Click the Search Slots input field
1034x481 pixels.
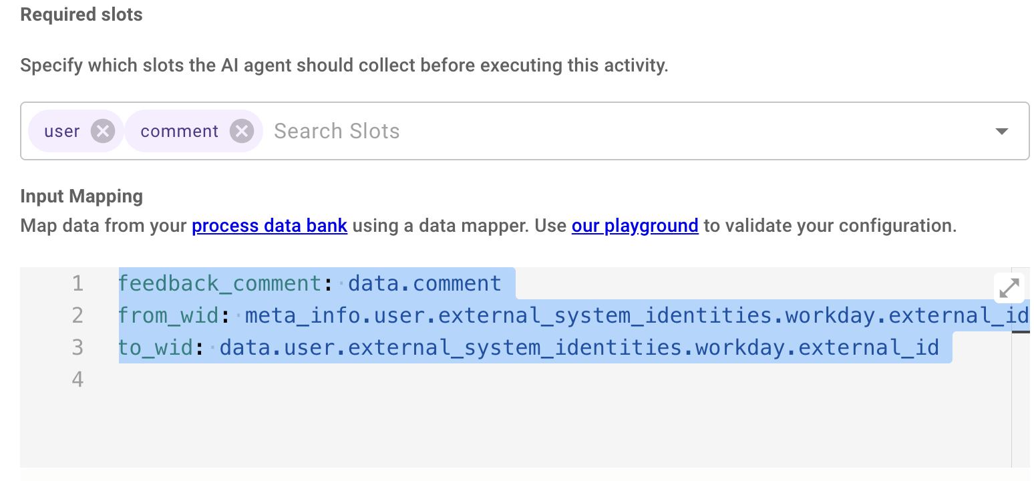point(337,131)
